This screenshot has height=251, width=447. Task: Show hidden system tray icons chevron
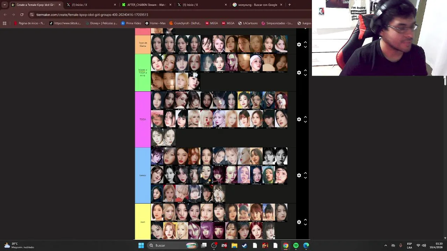click(x=386, y=245)
